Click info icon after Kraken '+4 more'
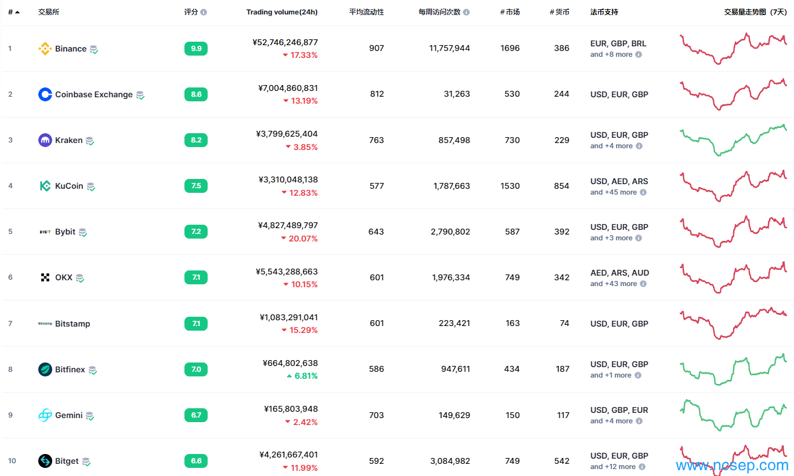This screenshot has height=476, width=794. coord(639,146)
